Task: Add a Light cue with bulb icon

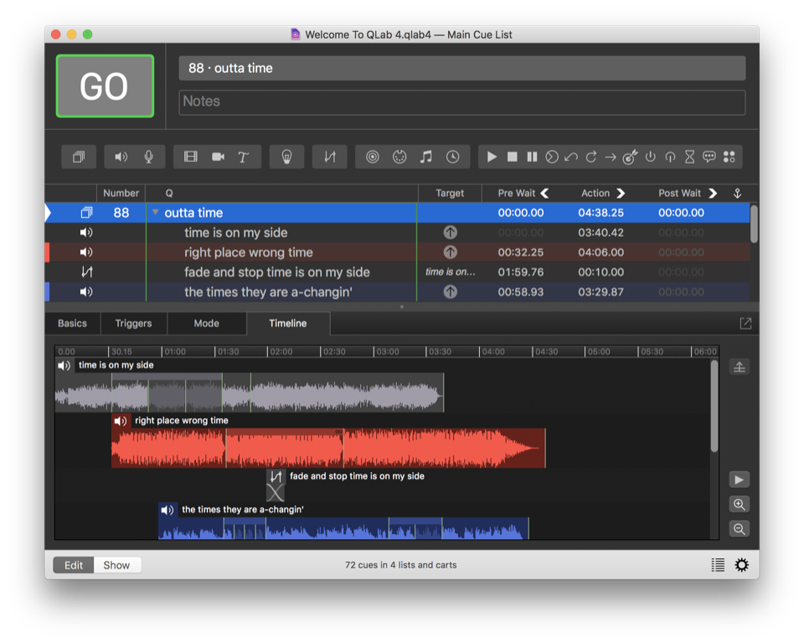Action: coord(286,157)
